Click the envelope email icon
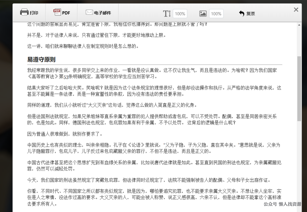Screen dimensions: 307x212 click(x=89, y=12)
